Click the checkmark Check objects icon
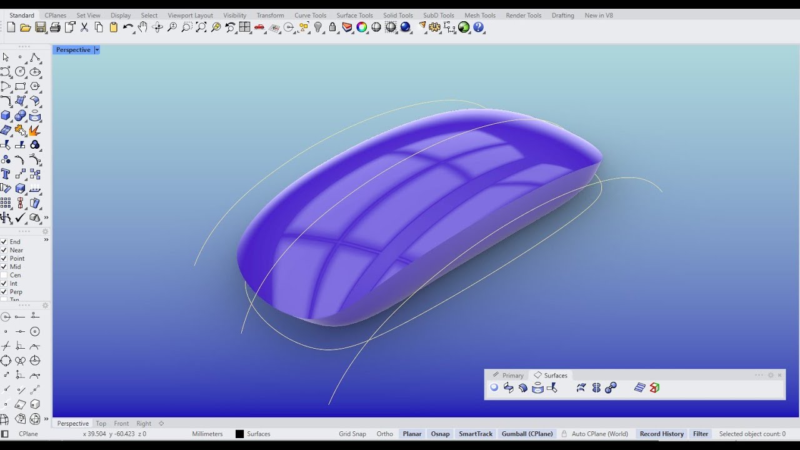The height and width of the screenshot is (450, 800). pos(20,217)
